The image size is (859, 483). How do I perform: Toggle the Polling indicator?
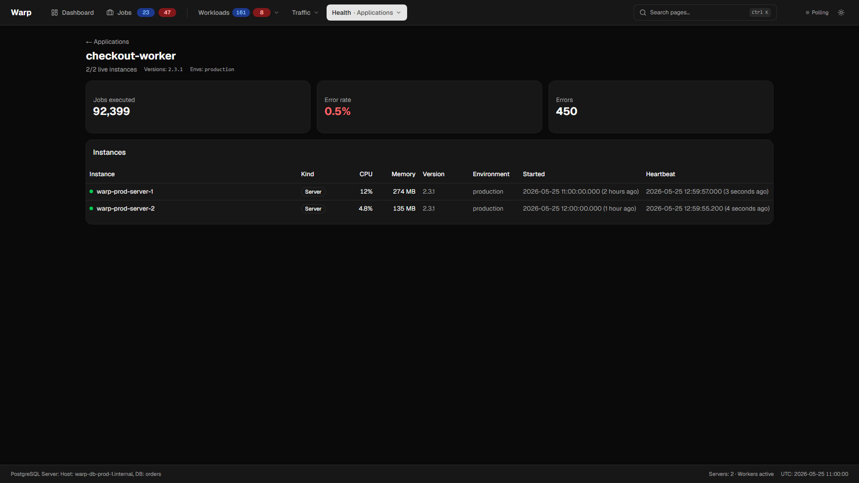coord(817,13)
